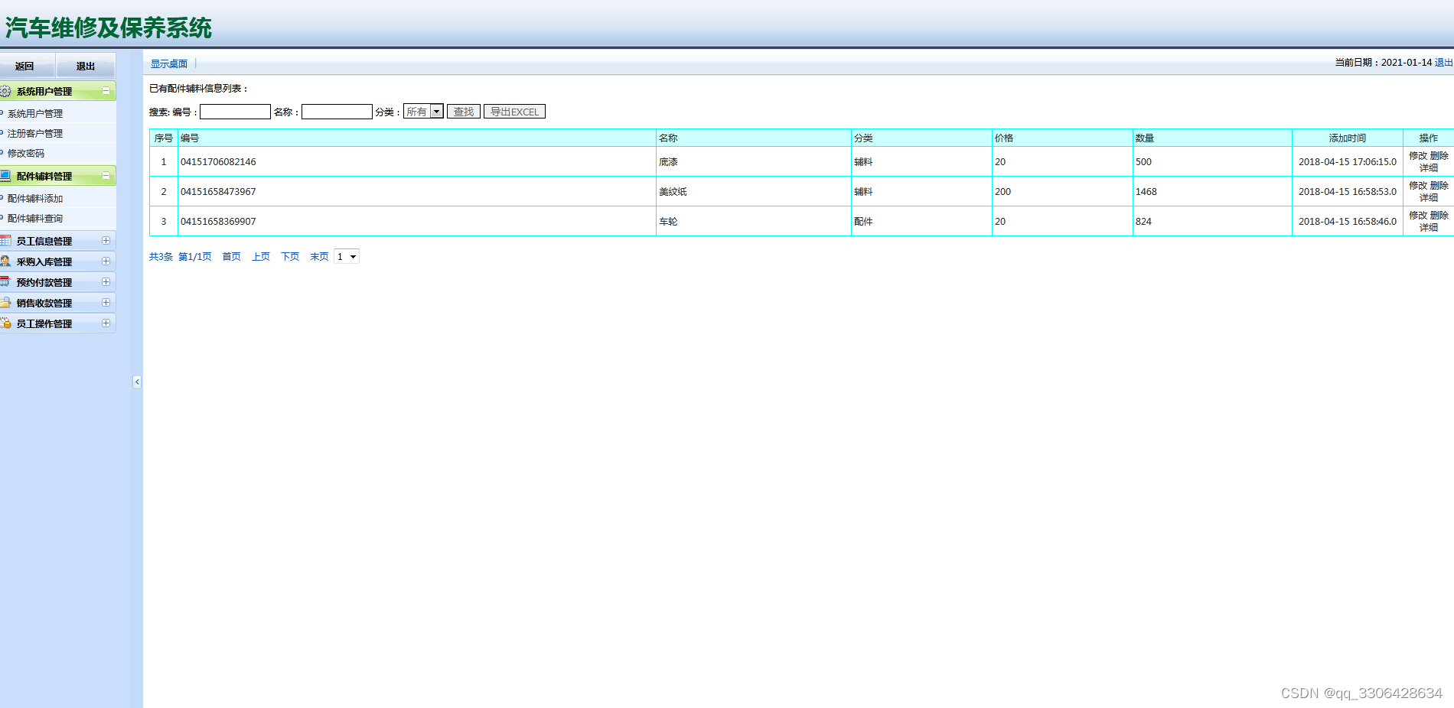Click 删除 for item 美纹纸
Screen dimensions: 1454x708
[1439, 186]
